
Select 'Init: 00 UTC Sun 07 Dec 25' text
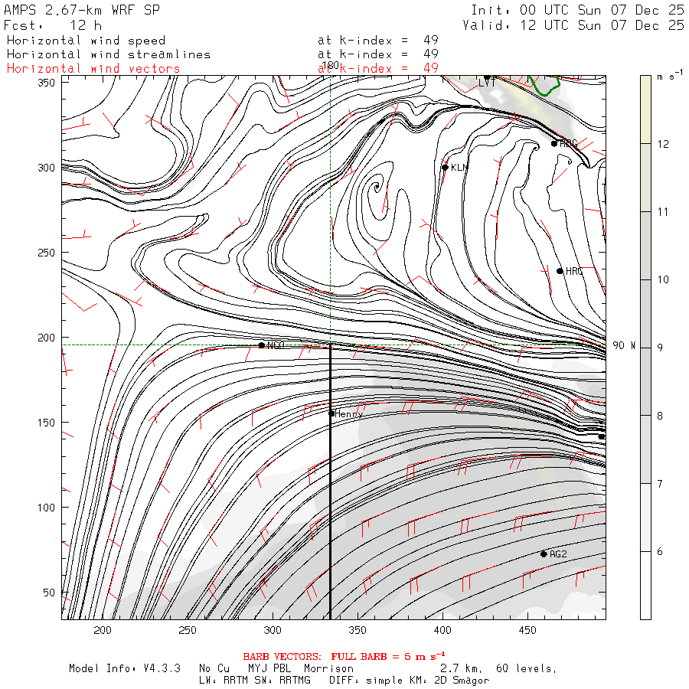point(577,10)
